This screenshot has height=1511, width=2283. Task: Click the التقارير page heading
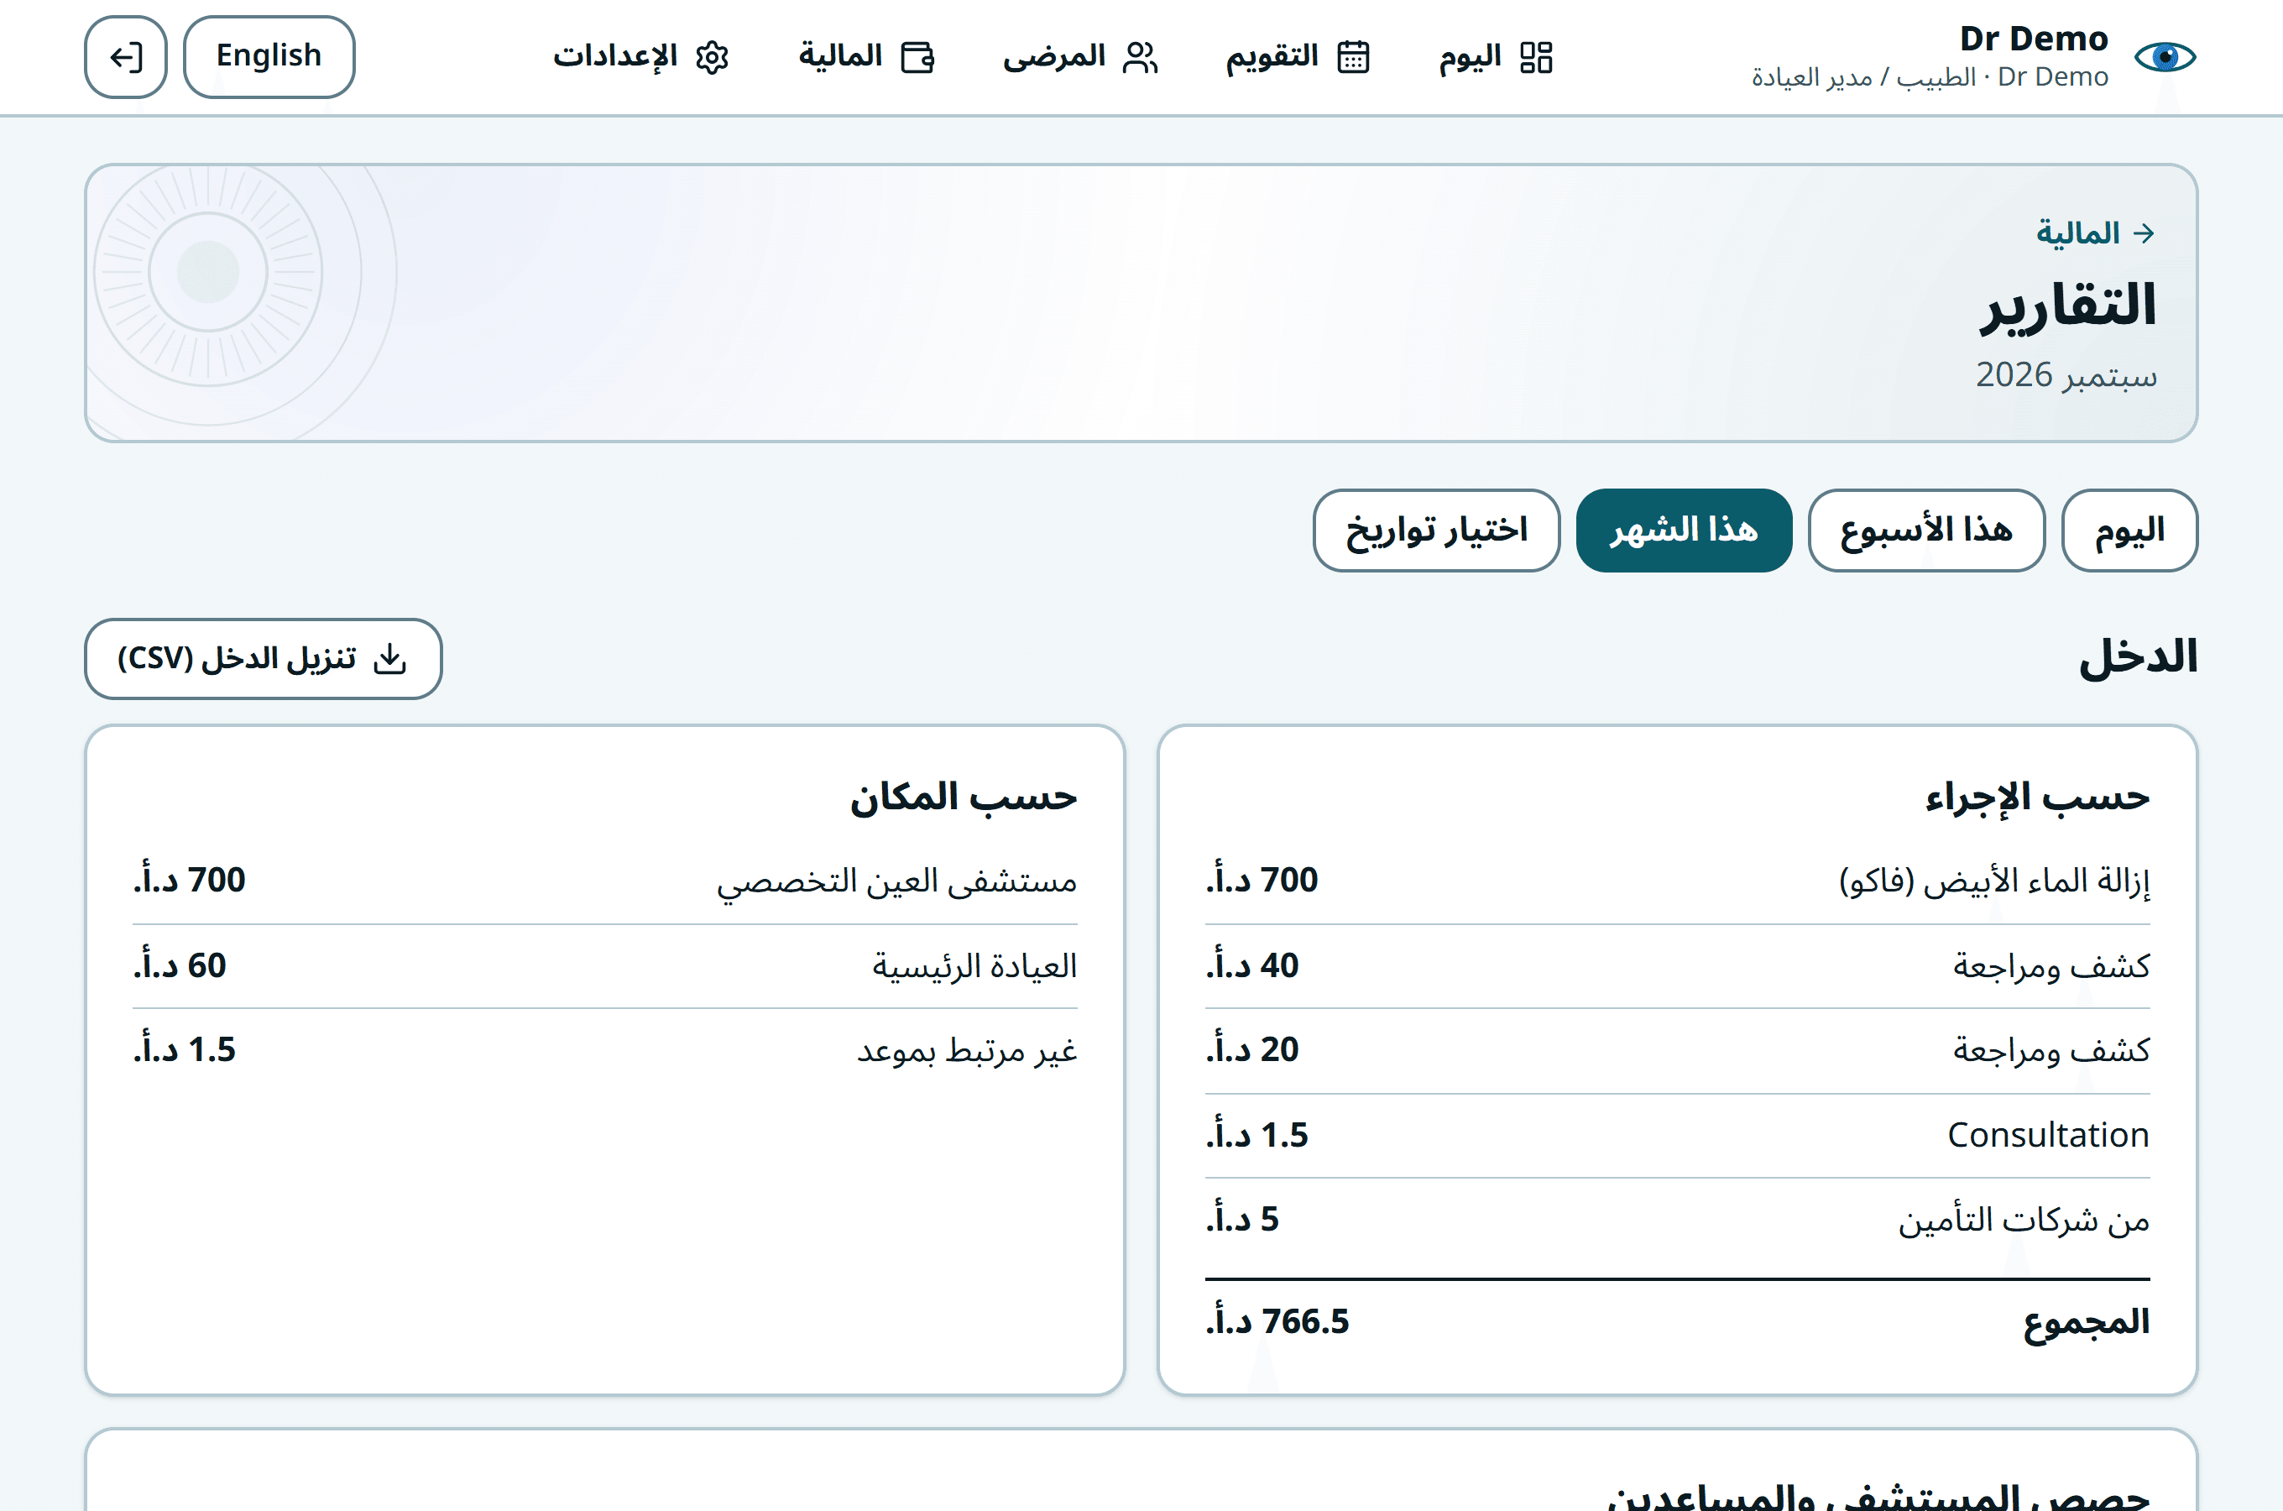pyautogui.click(x=2067, y=306)
